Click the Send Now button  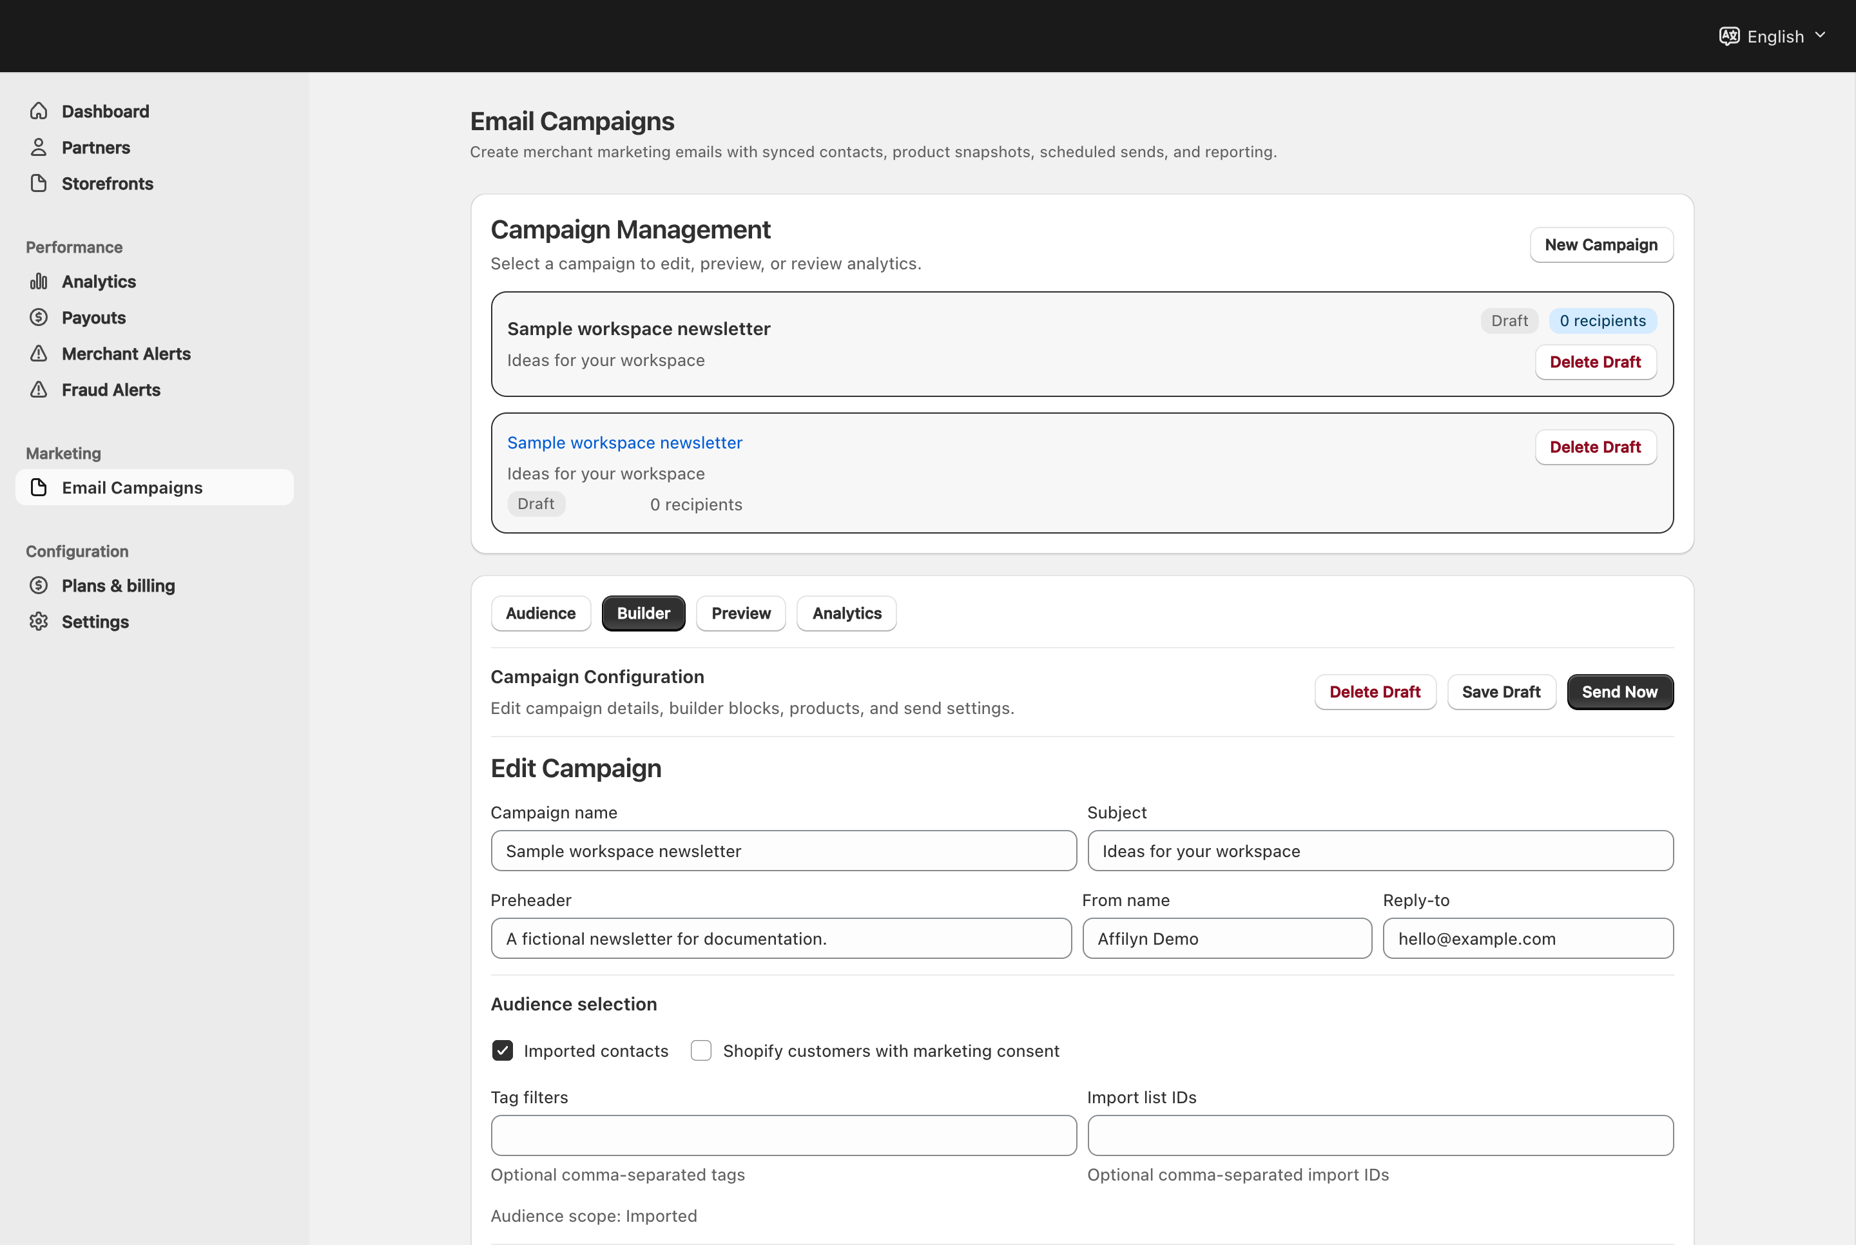point(1619,691)
